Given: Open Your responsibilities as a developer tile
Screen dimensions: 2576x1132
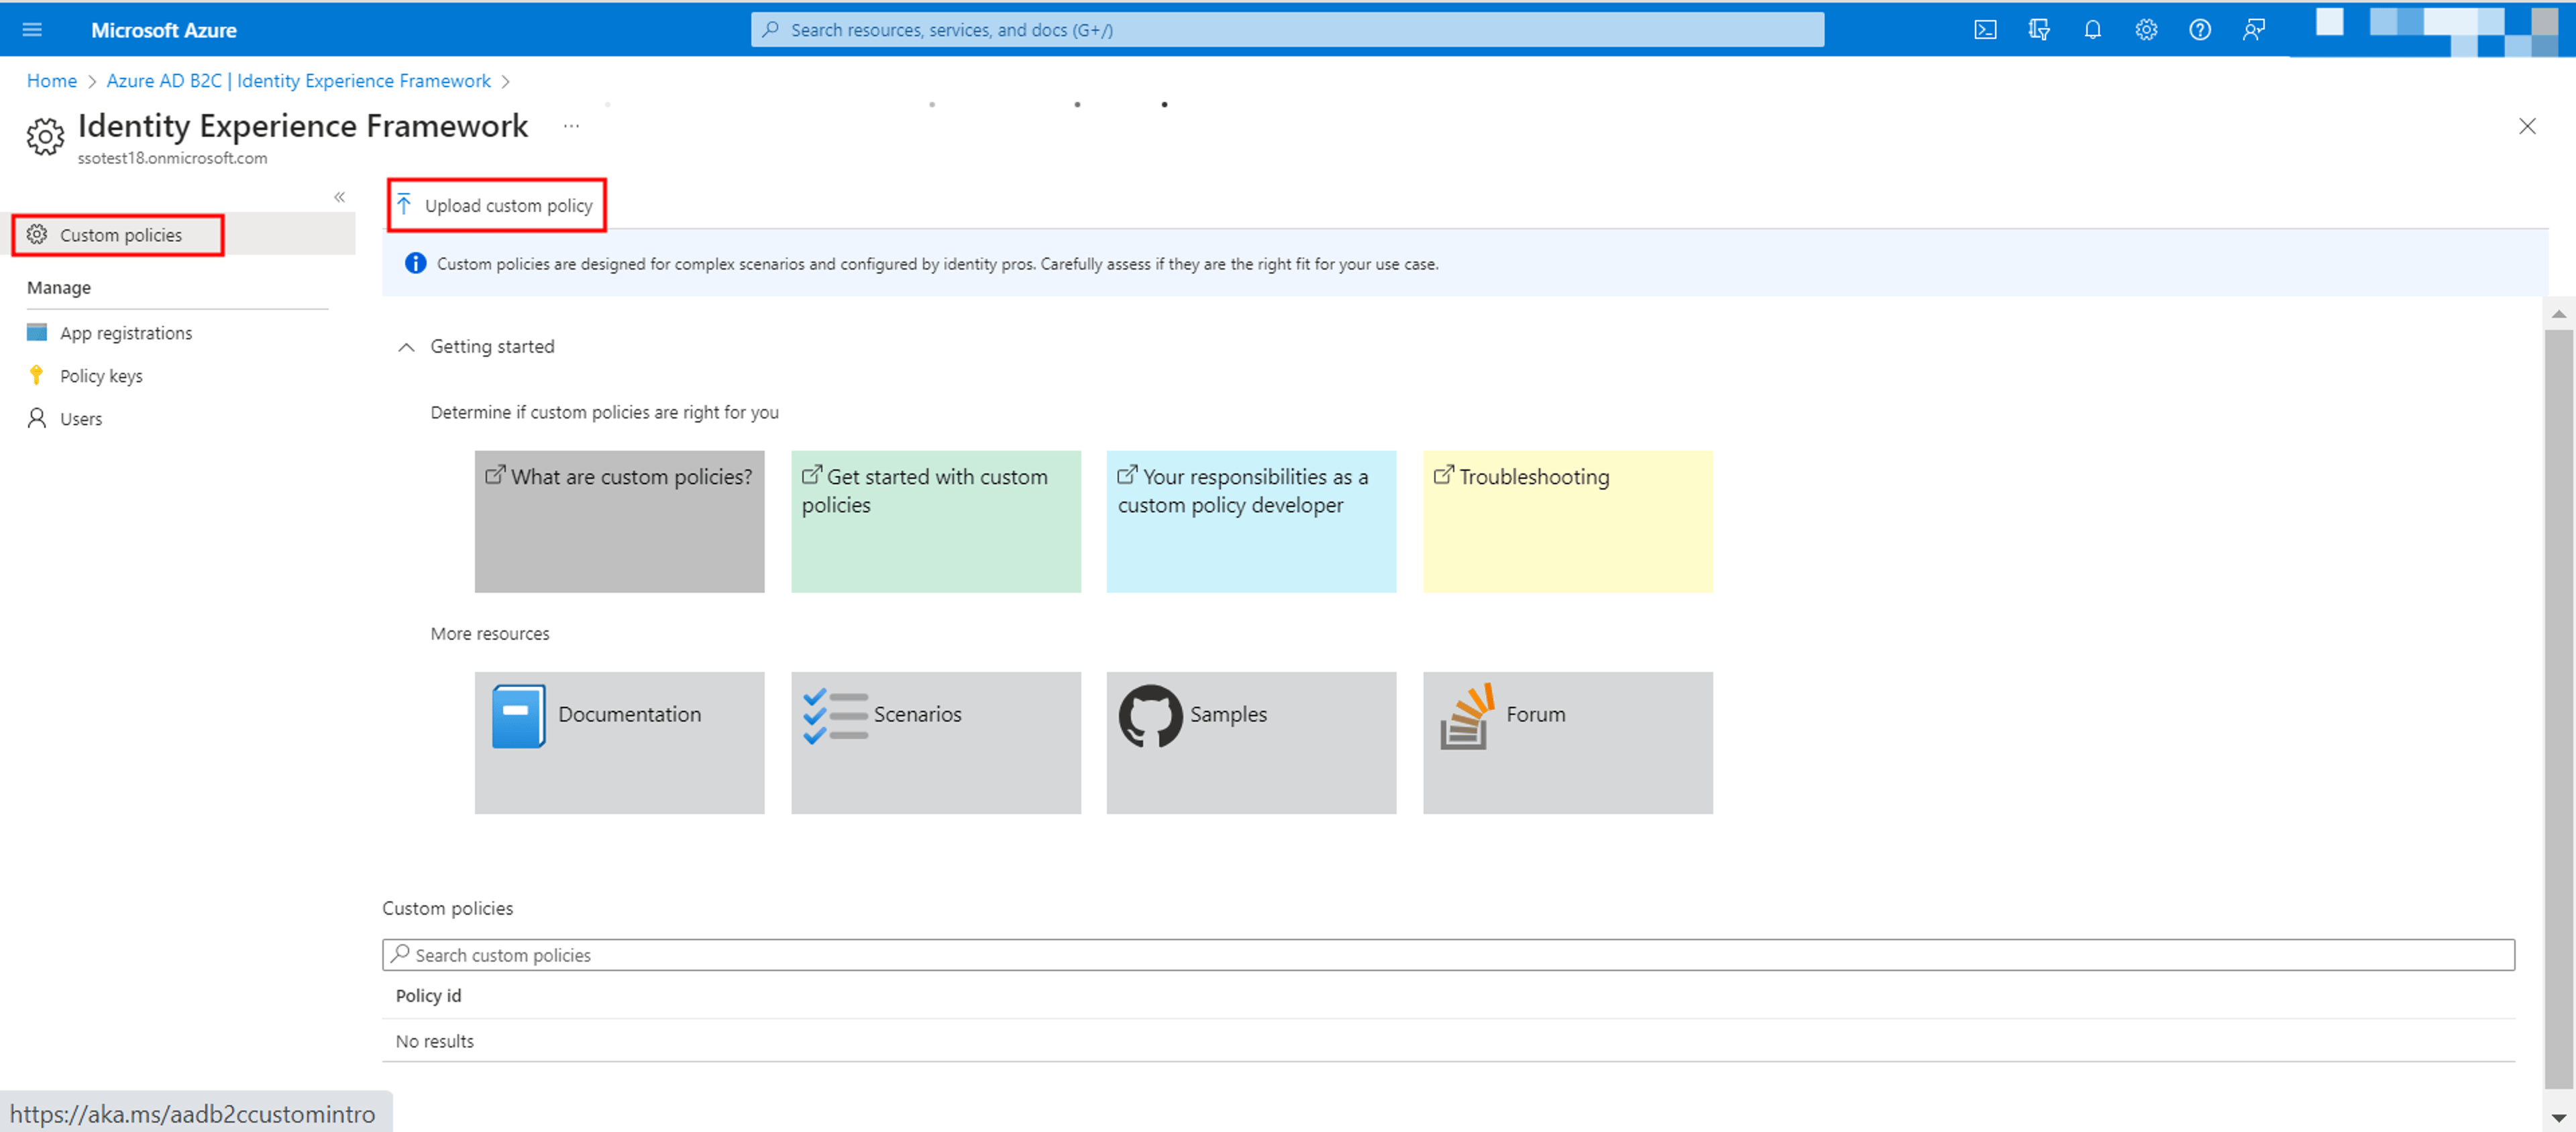Looking at the screenshot, I should (1251, 521).
